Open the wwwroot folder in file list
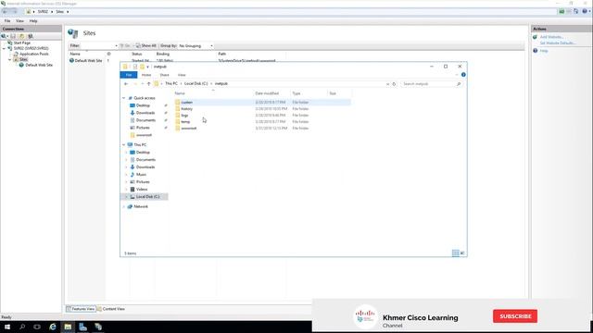This screenshot has height=333, width=593. [188, 129]
